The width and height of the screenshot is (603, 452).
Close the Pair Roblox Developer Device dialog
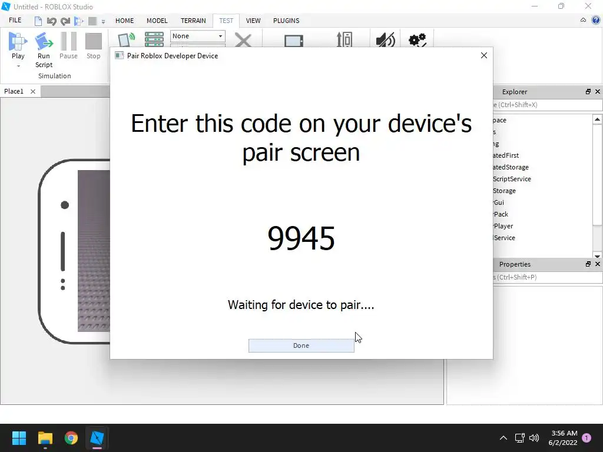(484, 55)
